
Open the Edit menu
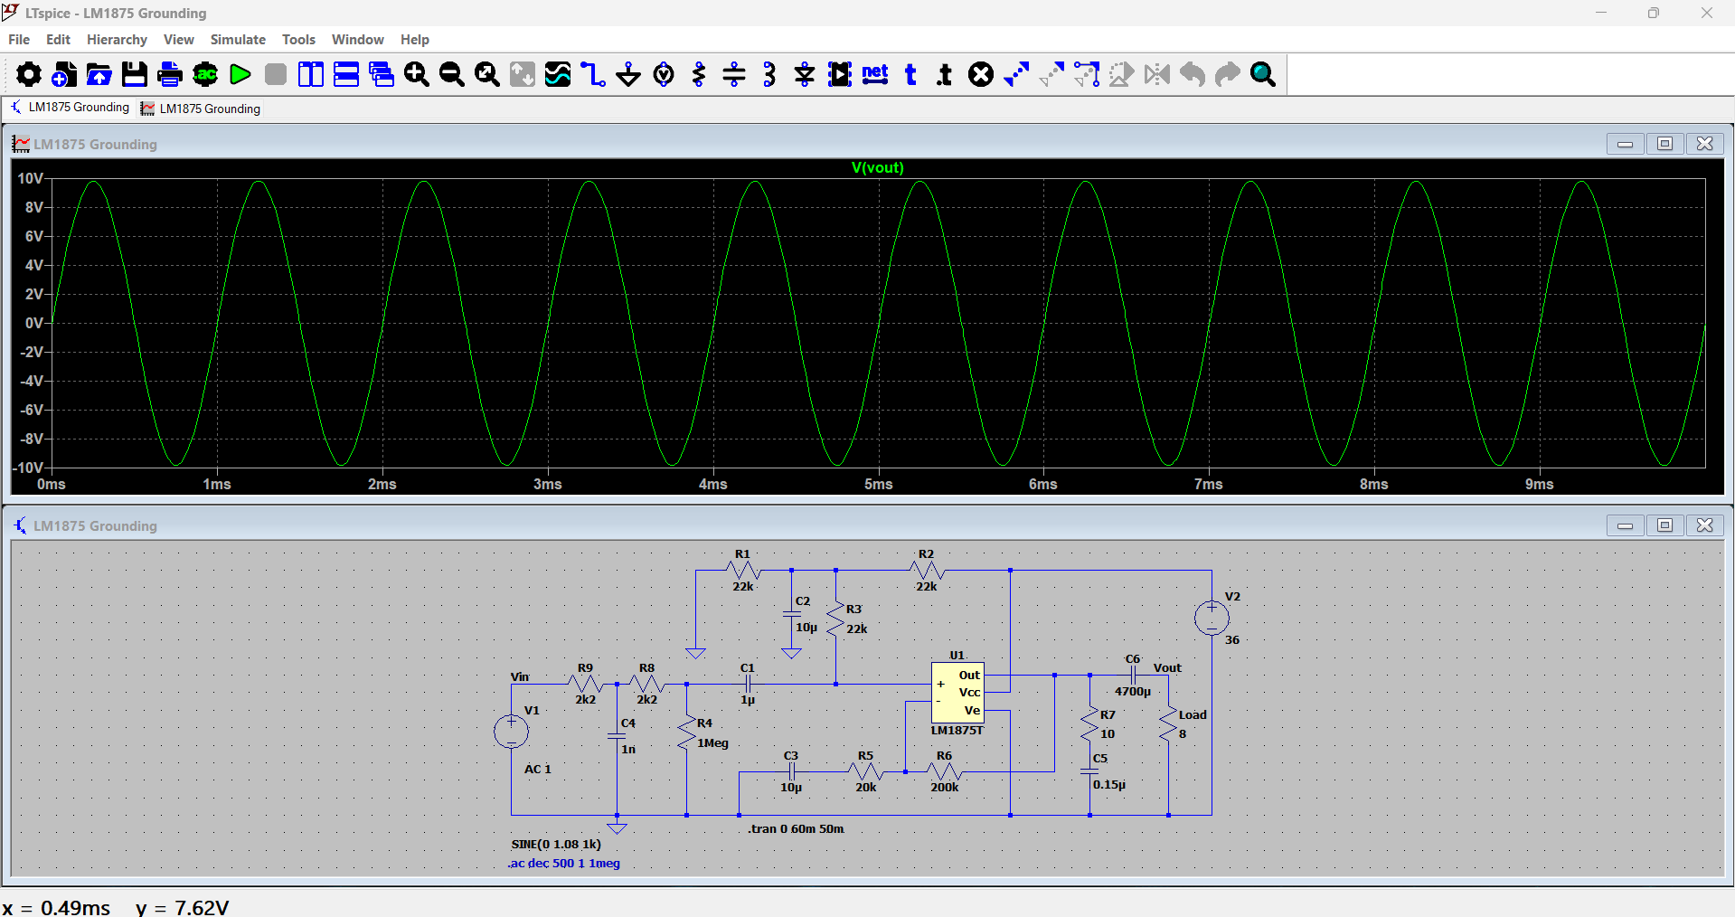(x=58, y=40)
